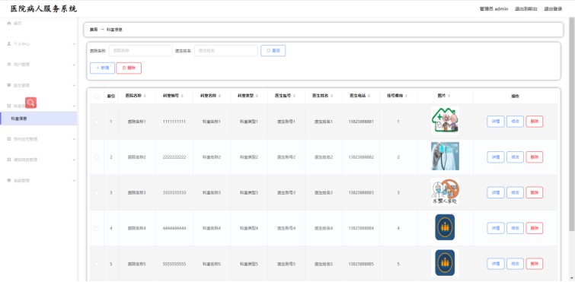The height and width of the screenshot is (282, 575).
Task: Sort by the 挂号费用 column sort icon
Action: pos(407,96)
